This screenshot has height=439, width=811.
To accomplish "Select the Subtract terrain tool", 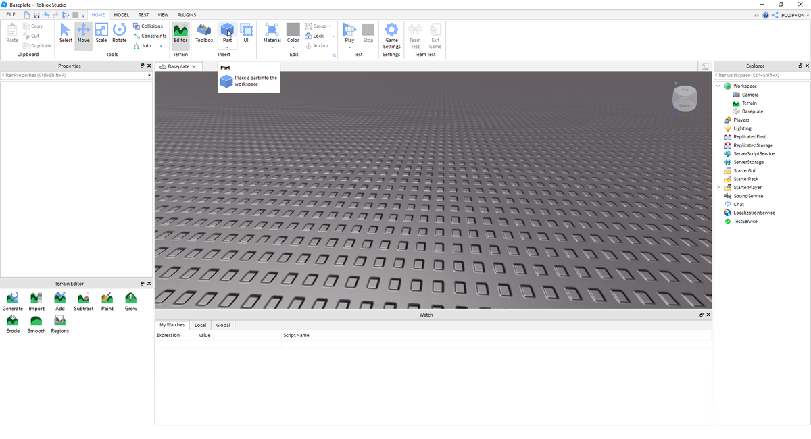I will tap(84, 302).
